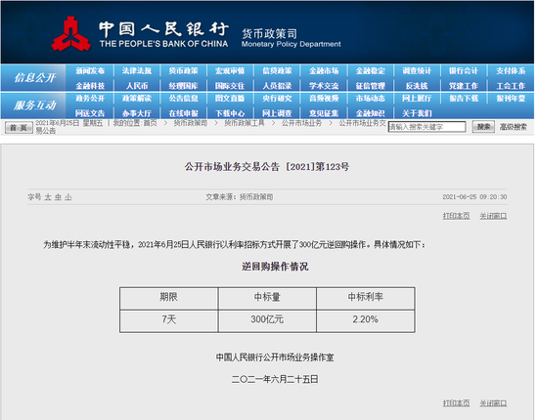
Task: Open the 人员招录 menu item
Action: [277, 86]
